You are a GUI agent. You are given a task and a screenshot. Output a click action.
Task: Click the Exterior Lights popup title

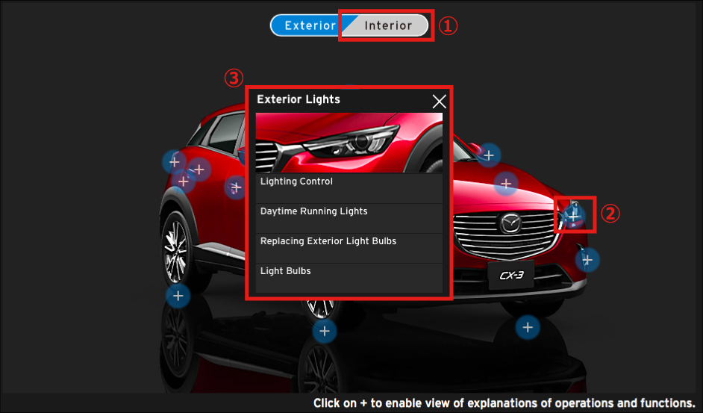click(299, 99)
